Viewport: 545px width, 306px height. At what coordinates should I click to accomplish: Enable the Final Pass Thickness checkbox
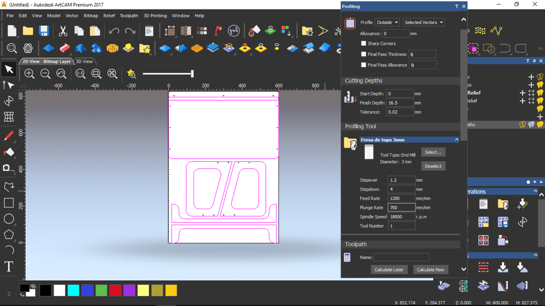pyautogui.click(x=364, y=54)
